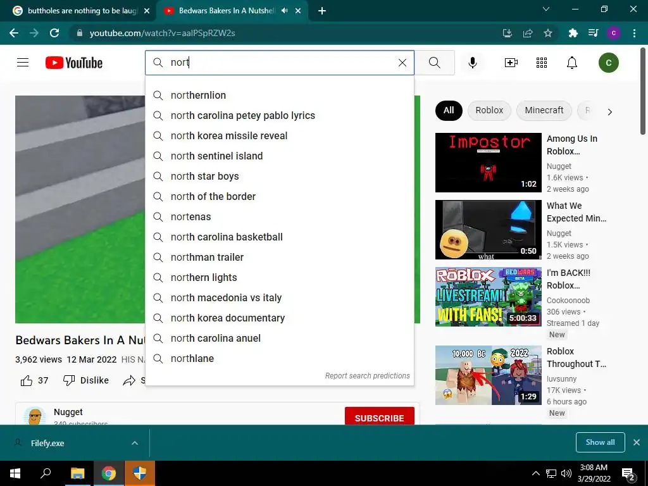This screenshot has width=648, height=486.
Task: Share this page icon in address bar
Action: point(528,33)
